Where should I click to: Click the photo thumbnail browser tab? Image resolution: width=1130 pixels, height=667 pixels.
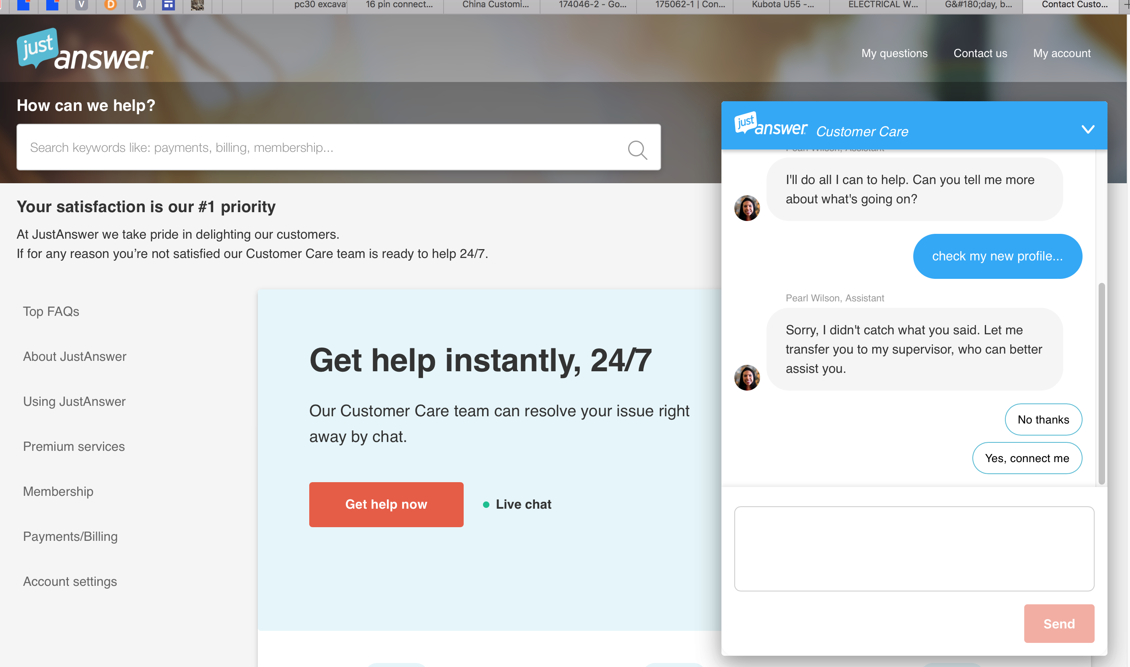pyautogui.click(x=197, y=5)
